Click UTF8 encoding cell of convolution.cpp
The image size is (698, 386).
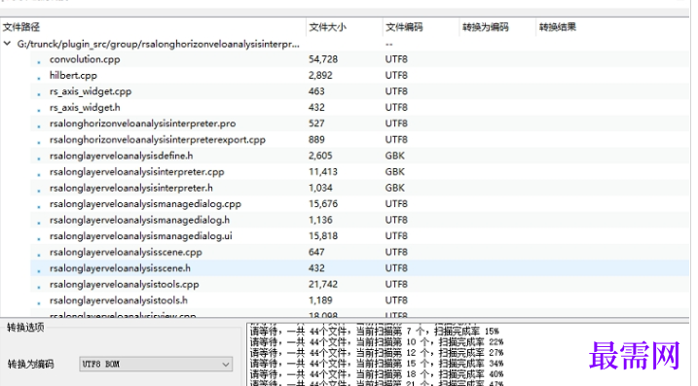396,59
